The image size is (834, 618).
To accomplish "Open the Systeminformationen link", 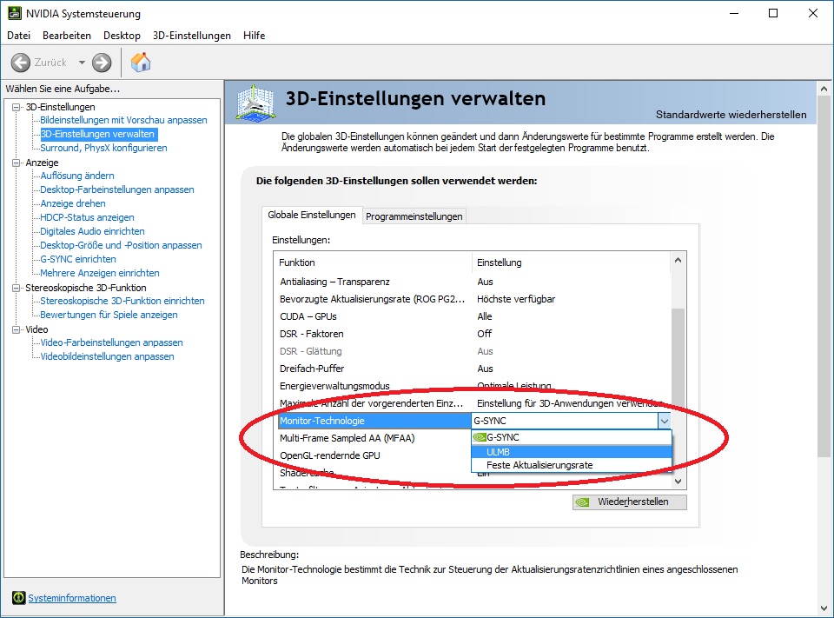I will point(72,598).
